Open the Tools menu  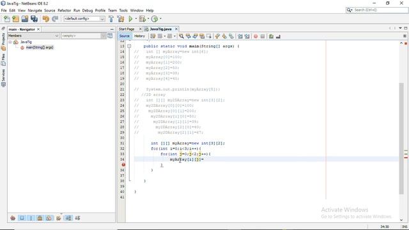[x=123, y=10]
